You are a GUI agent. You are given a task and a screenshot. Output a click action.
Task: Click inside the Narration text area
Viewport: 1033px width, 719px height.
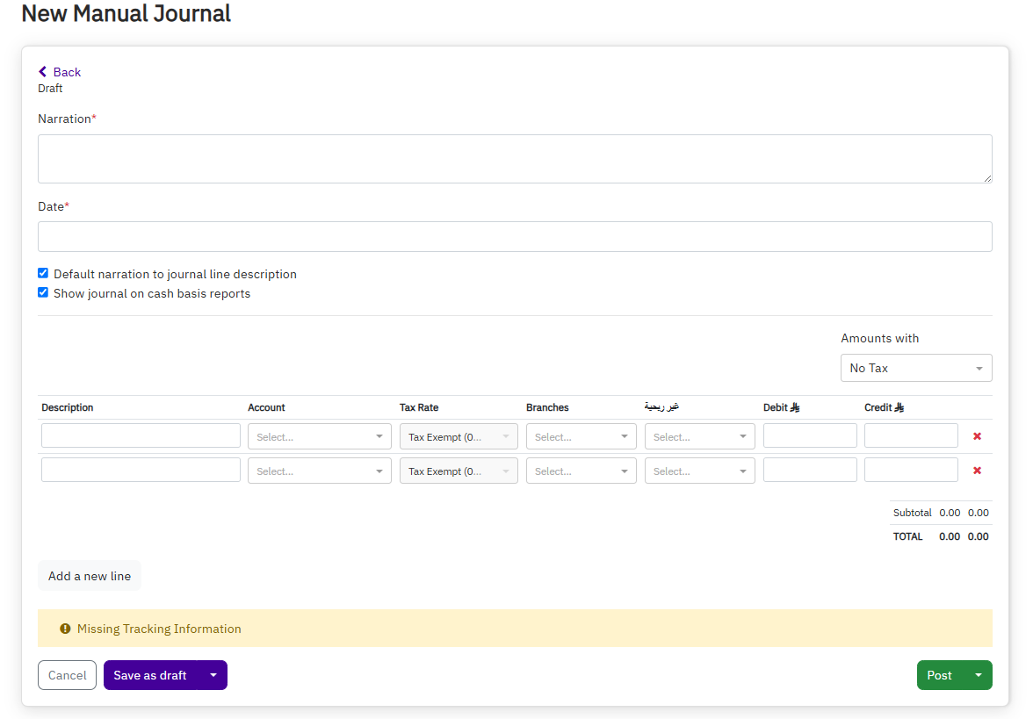(x=514, y=158)
